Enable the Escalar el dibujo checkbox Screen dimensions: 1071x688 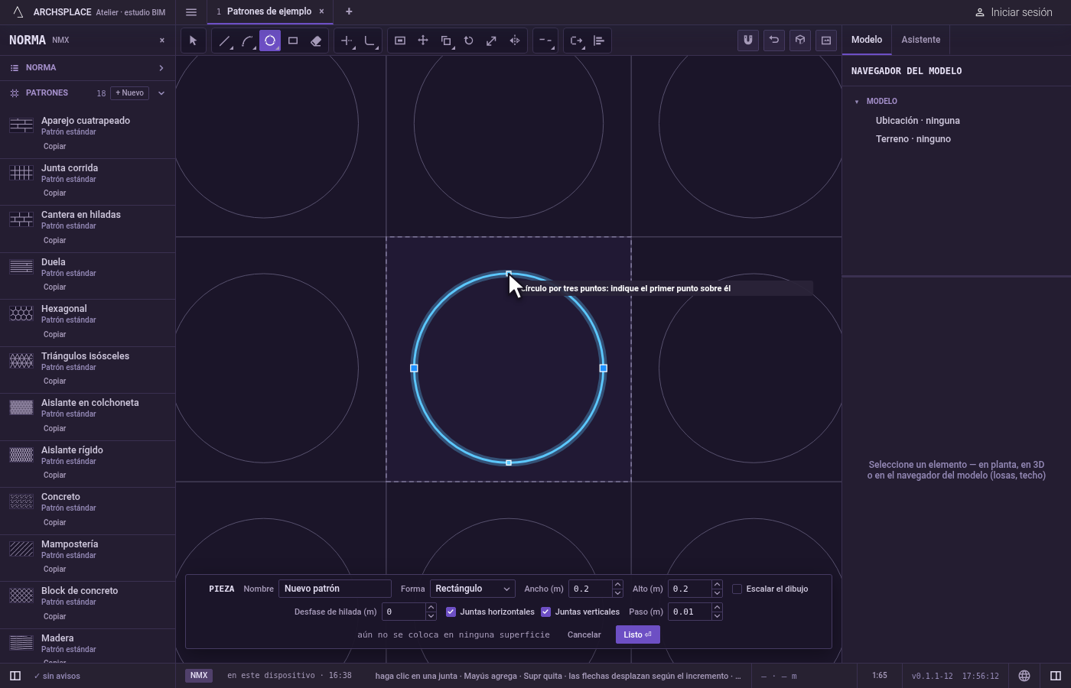pyautogui.click(x=737, y=589)
